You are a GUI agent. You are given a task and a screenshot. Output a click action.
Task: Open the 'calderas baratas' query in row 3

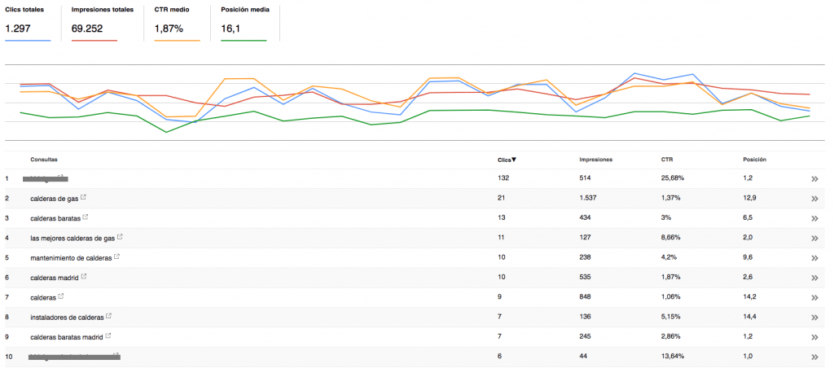[x=56, y=218]
